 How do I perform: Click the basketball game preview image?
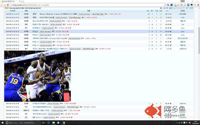pos(37,76)
